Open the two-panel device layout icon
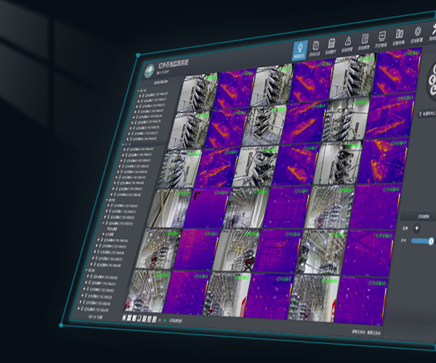The height and width of the screenshot is (363, 436). click(399, 34)
